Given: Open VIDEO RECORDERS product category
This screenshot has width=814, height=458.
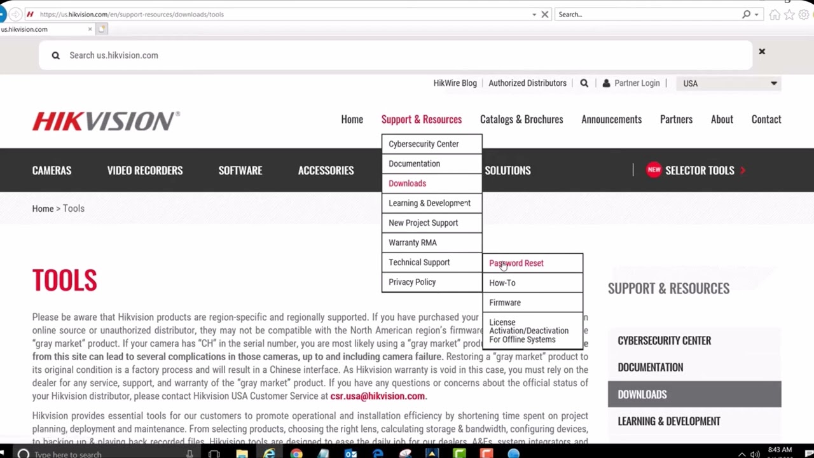Looking at the screenshot, I should (x=145, y=170).
